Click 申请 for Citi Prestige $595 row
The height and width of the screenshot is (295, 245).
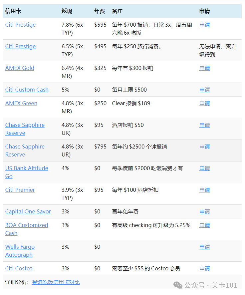pyautogui.click(x=205, y=25)
